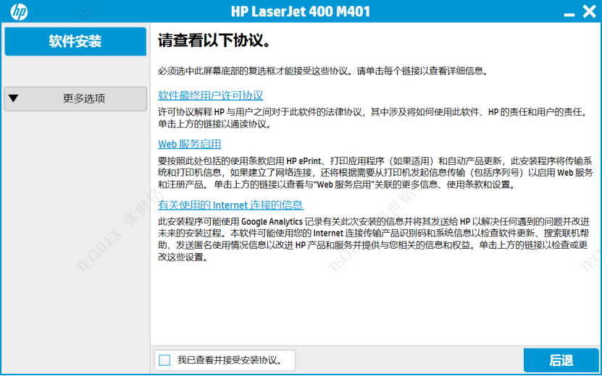Open the Web 服务启用 link
This screenshot has width=602, height=376.
tap(190, 144)
